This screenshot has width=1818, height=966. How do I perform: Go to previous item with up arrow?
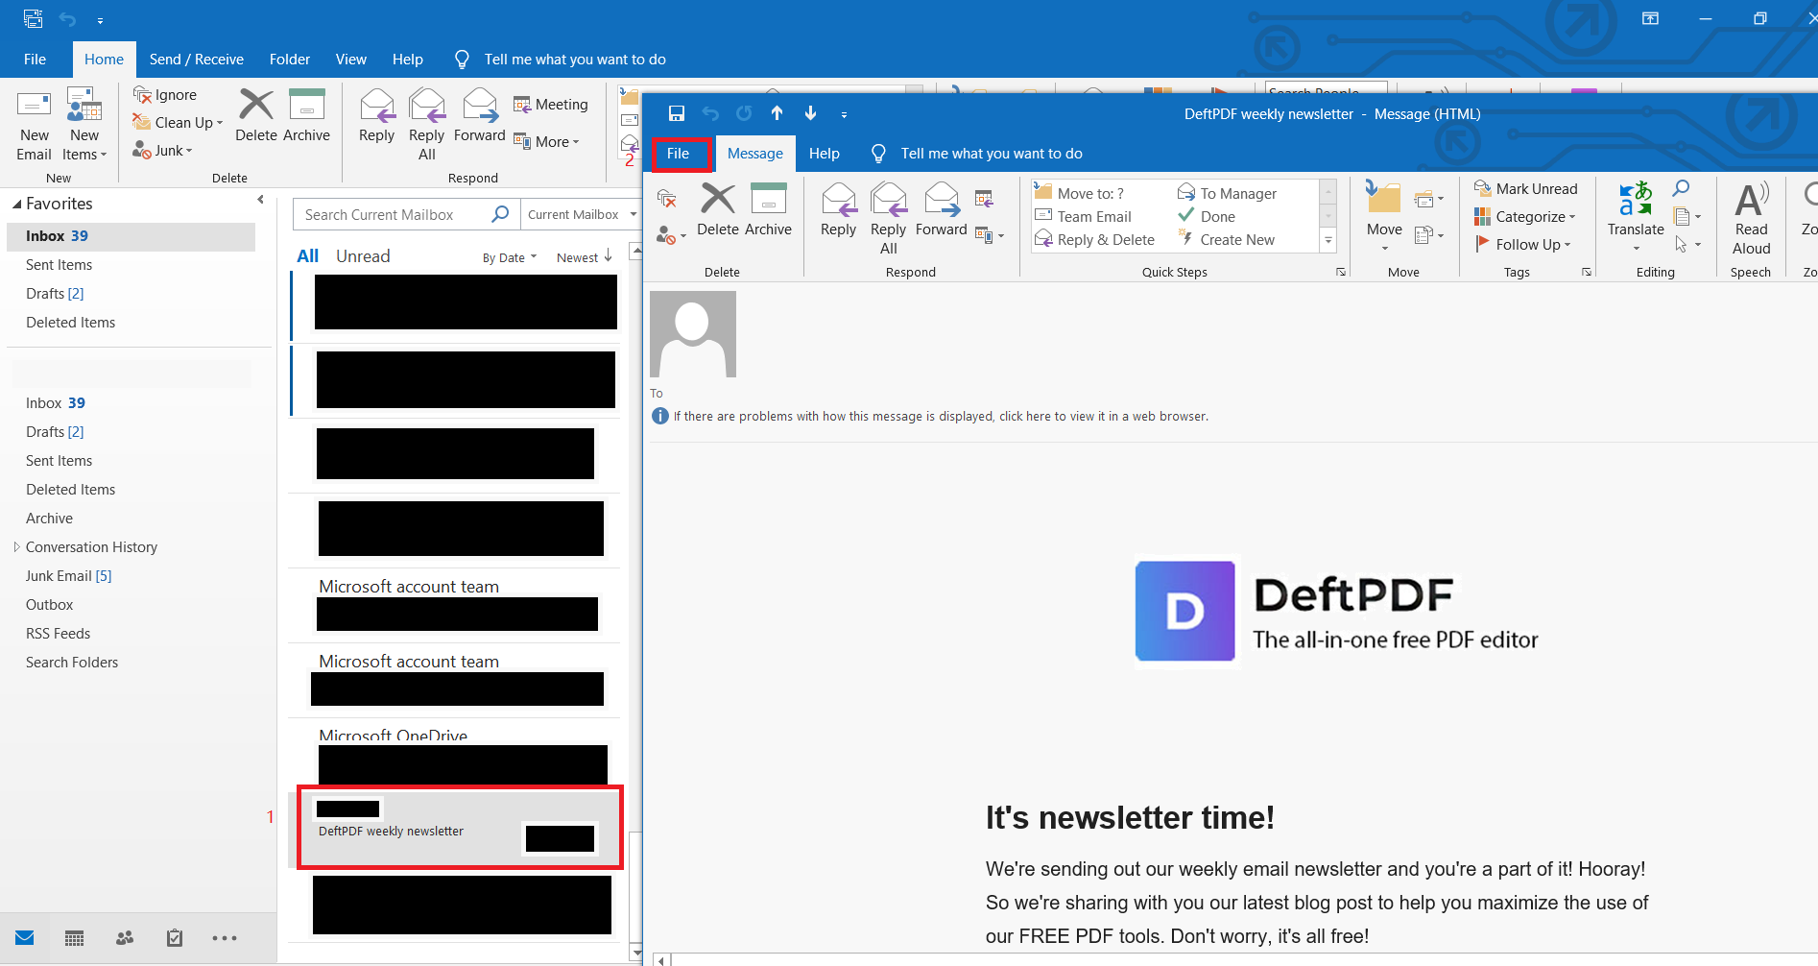(777, 113)
